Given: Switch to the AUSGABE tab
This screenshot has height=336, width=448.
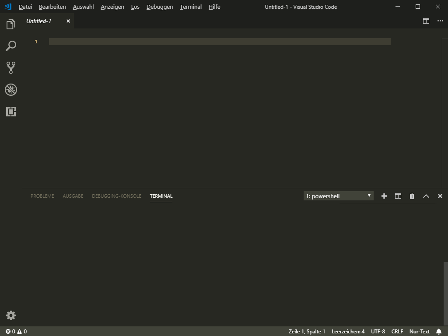Looking at the screenshot, I should pos(73,196).
